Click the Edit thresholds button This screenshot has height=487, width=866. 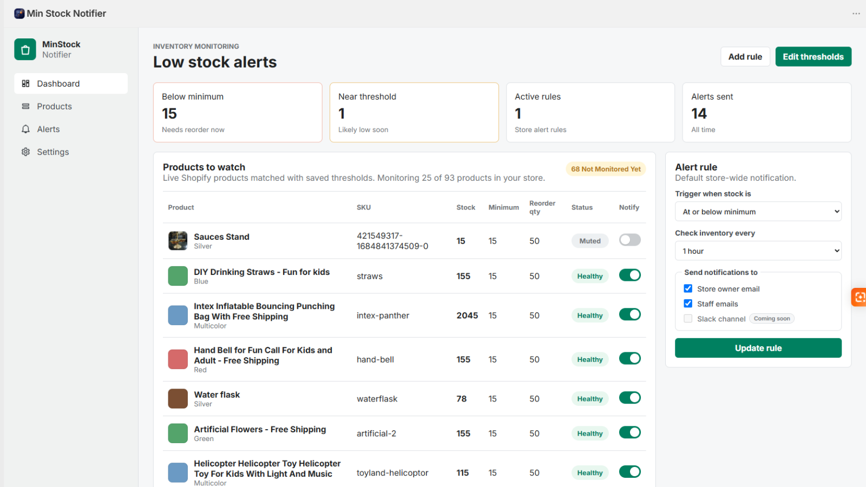coord(813,56)
